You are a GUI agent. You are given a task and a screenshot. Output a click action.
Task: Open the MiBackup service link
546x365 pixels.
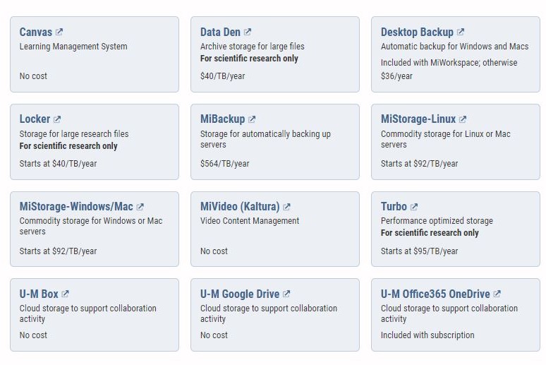pyautogui.click(x=222, y=119)
